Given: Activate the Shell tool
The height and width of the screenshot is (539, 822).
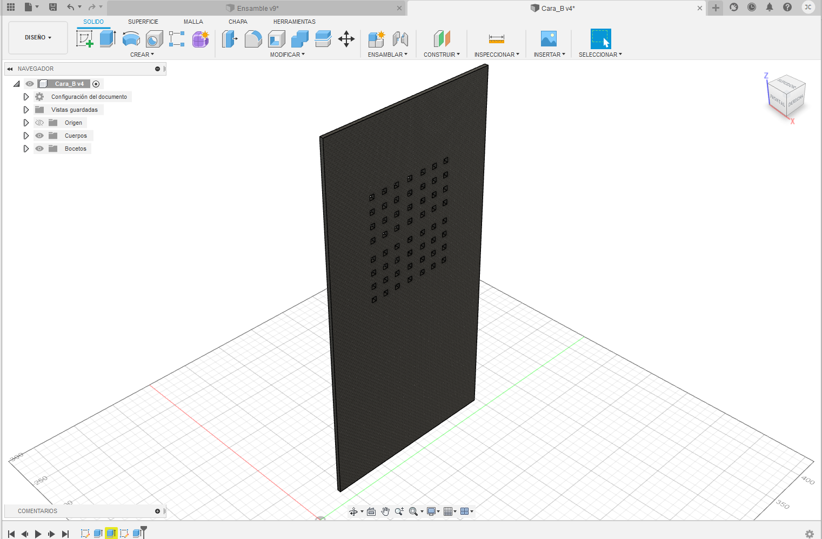Looking at the screenshot, I should [277, 39].
